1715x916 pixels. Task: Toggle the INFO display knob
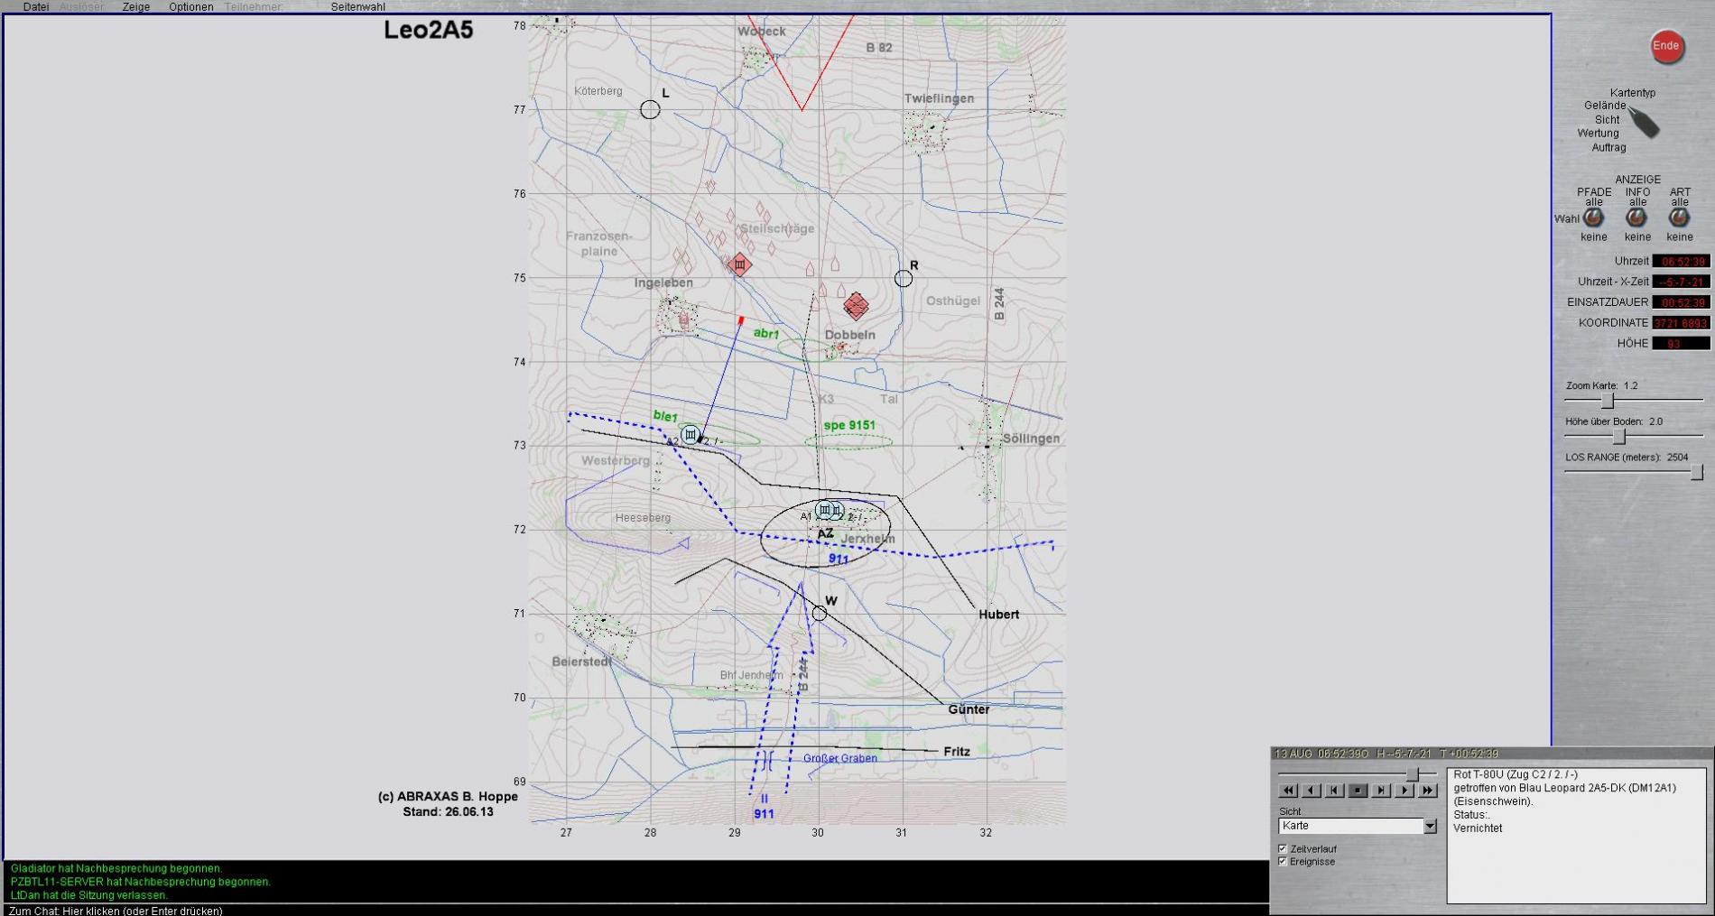(x=1636, y=218)
